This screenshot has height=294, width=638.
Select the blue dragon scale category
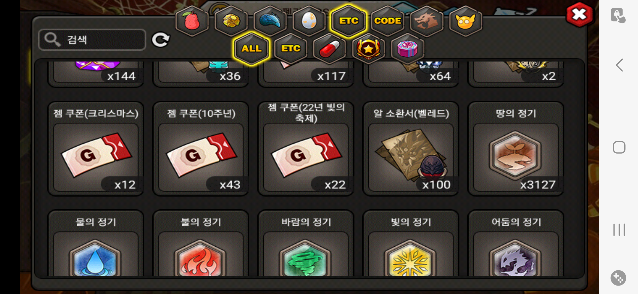click(x=270, y=21)
